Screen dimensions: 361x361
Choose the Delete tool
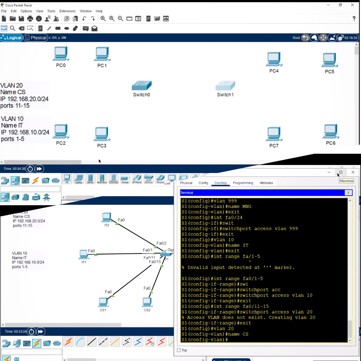[21, 28]
